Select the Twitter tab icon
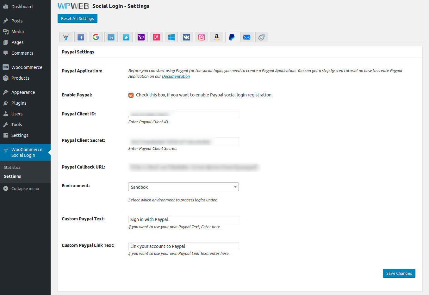The width and height of the screenshot is (429, 295). point(126,37)
